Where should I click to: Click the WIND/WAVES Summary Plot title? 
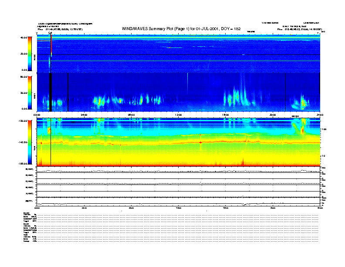coord(181,29)
